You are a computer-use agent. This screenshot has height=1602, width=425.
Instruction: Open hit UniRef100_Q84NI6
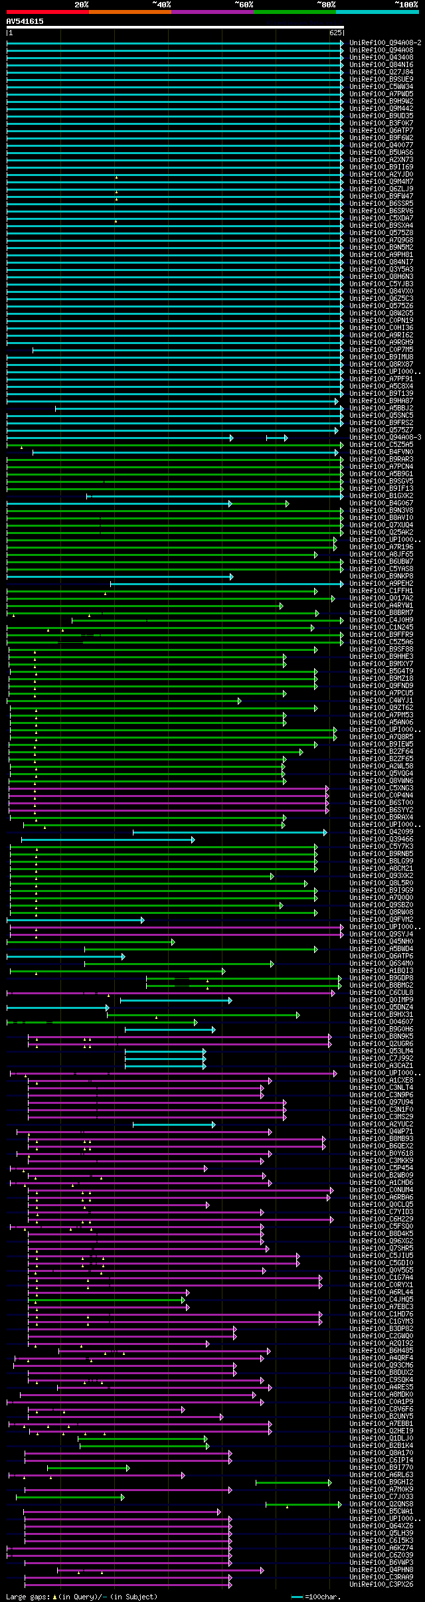point(381,64)
